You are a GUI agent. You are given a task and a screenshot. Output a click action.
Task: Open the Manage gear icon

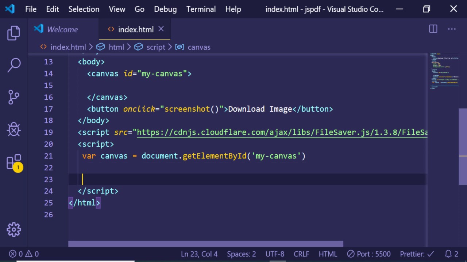14,230
